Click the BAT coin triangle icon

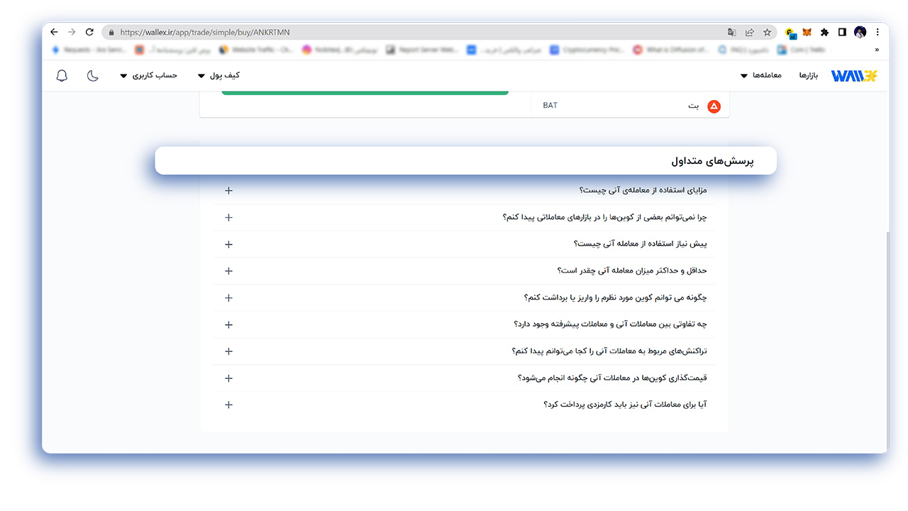tap(714, 106)
